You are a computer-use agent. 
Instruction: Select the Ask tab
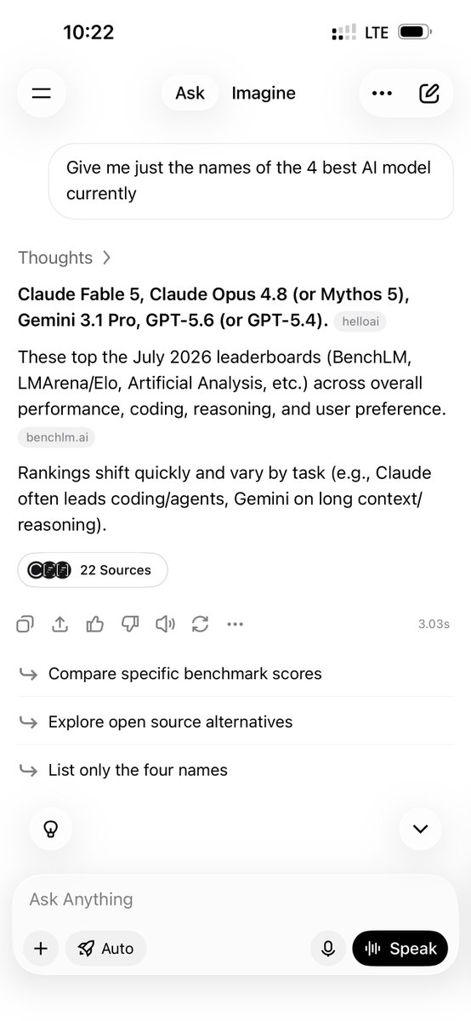190,94
